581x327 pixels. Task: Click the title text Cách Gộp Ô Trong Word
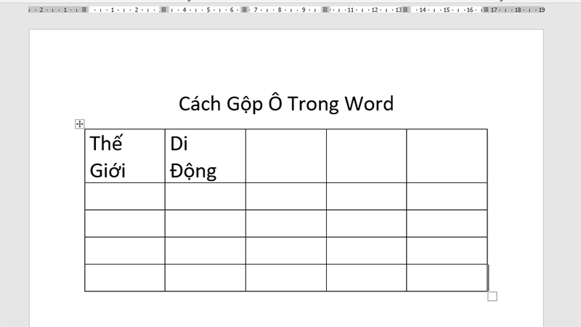286,103
